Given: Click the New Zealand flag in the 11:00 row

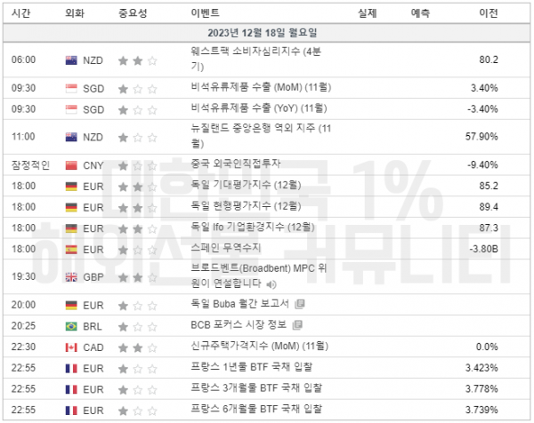Looking at the screenshot, I should (x=71, y=138).
